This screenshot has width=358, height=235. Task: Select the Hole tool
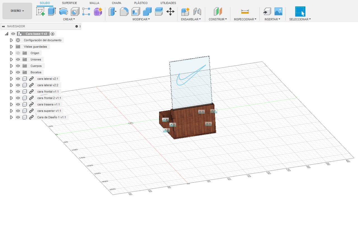pyautogui.click(x=75, y=11)
